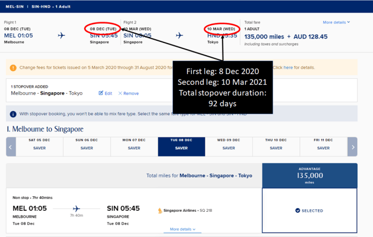The width and height of the screenshot is (373, 237).
Task: Select the SUN 06 DEC Saver date tab
Action: [87, 146]
